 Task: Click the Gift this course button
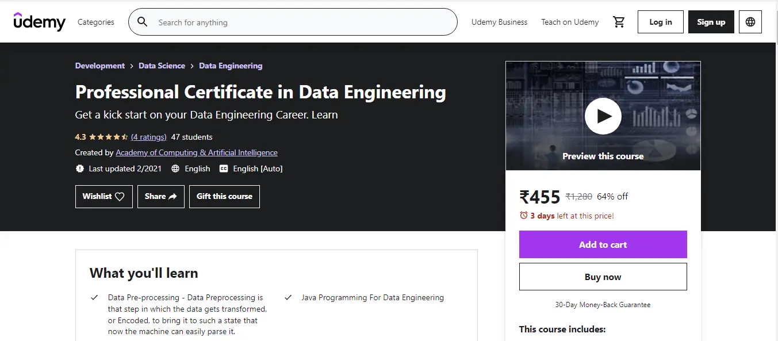[224, 196]
